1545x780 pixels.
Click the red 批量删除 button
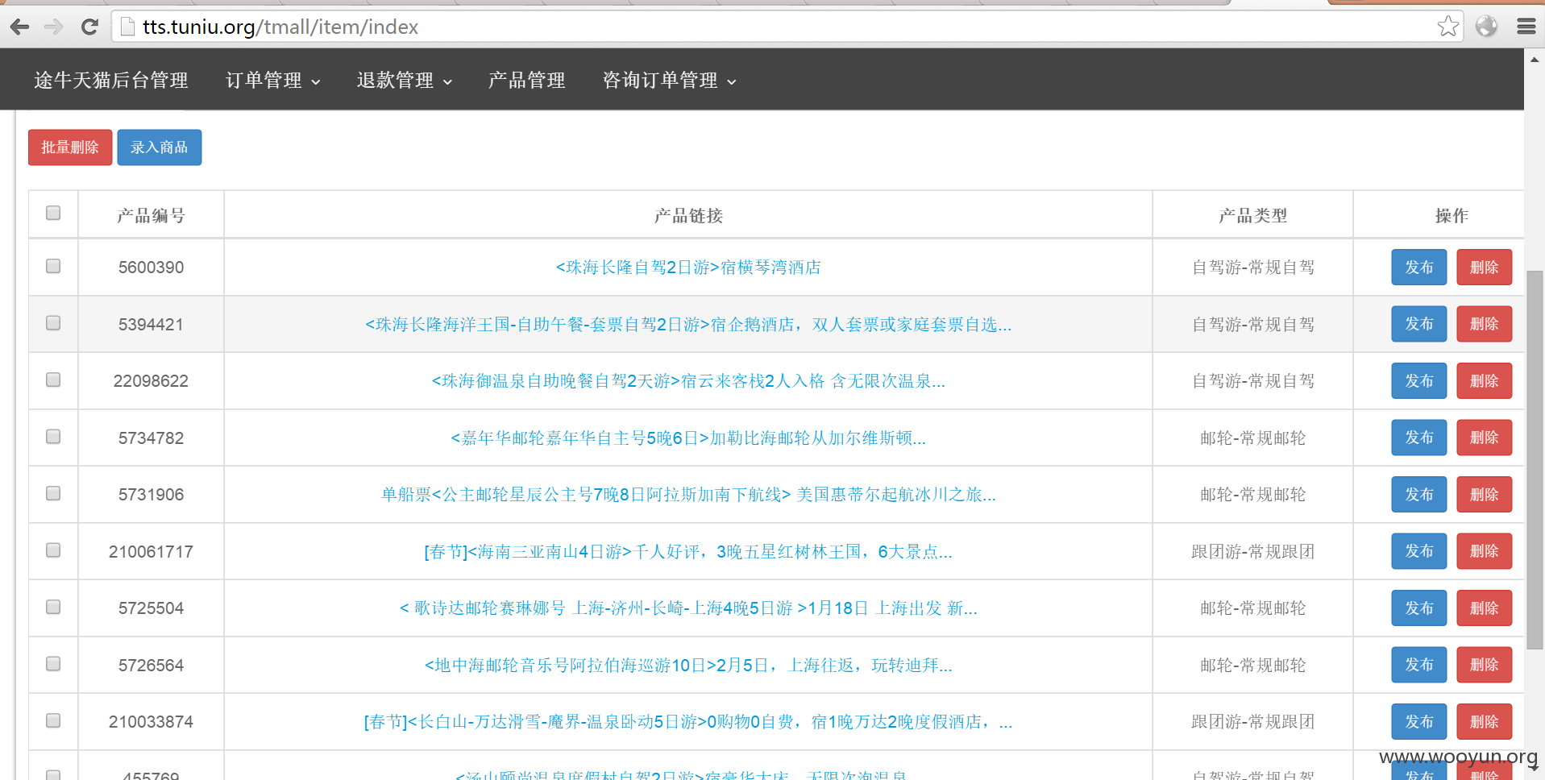tap(70, 147)
